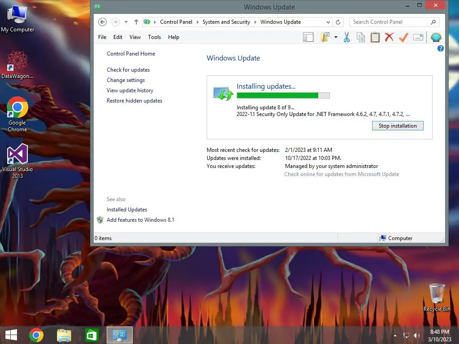The image size is (459, 344).
Task: Click the globe shell toolbar icon
Action: click(436, 37)
